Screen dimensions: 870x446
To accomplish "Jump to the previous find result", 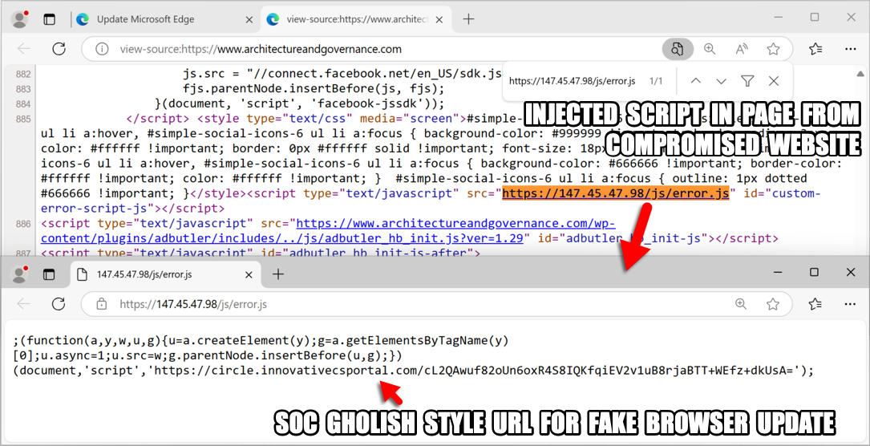I will pyautogui.click(x=696, y=81).
